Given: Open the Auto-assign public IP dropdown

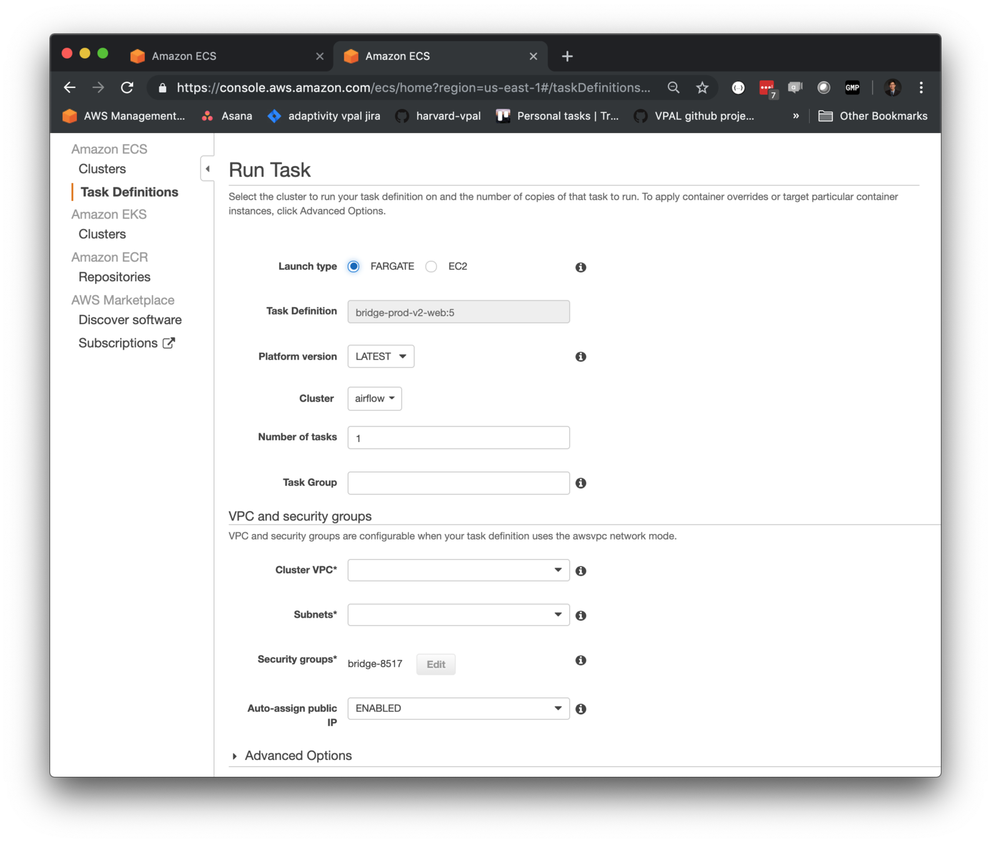Looking at the screenshot, I should [x=459, y=709].
